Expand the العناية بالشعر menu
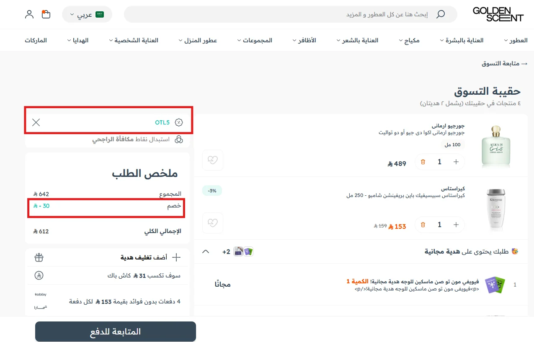This screenshot has height=342, width=534. (x=357, y=40)
